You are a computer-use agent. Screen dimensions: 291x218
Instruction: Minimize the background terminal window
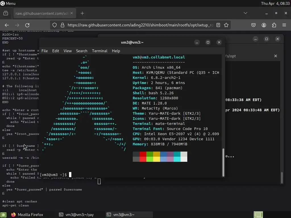[x=255, y=39]
